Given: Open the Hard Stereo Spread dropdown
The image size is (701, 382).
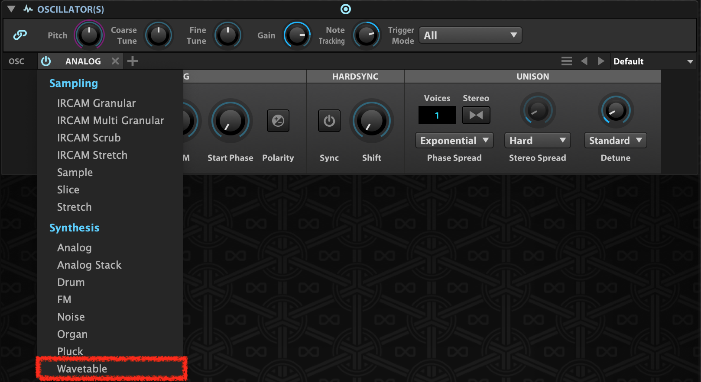Looking at the screenshot, I should pyautogui.click(x=537, y=141).
